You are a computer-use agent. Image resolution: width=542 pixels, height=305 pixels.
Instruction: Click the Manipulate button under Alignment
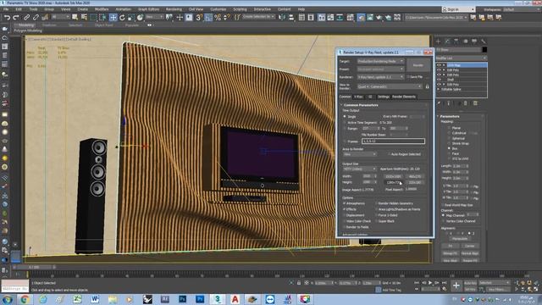(x=460, y=239)
